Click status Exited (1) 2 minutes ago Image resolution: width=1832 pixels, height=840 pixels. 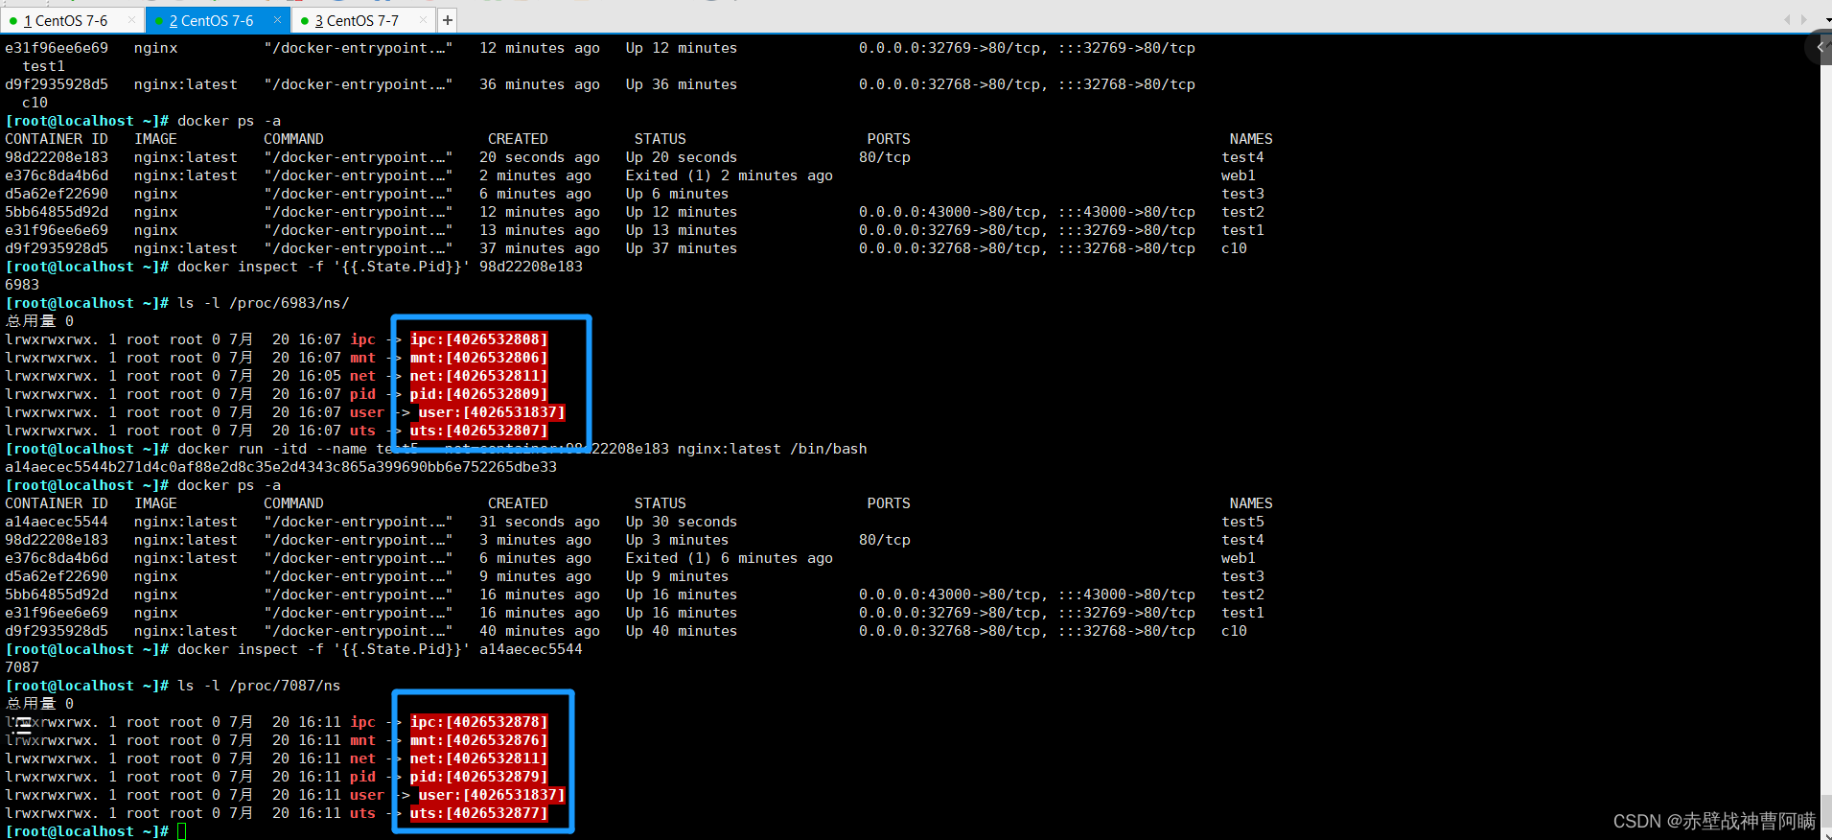tap(729, 175)
